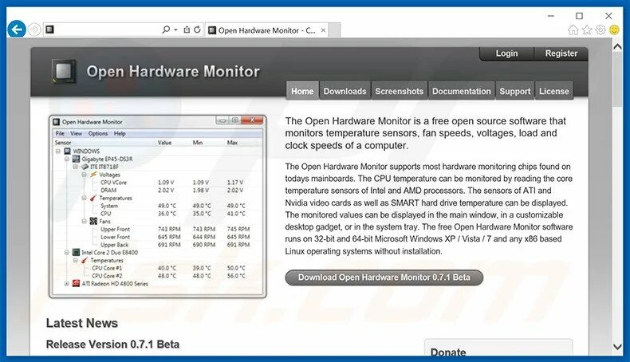This screenshot has width=630, height=362.
Task: Click the vertical scrollbar thumb
Action: tap(617, 81)
